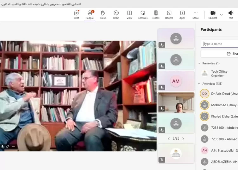Select attendee Dr Atia Daud
The height and width of the screenshot is (170, 238).
coord(219,94)
